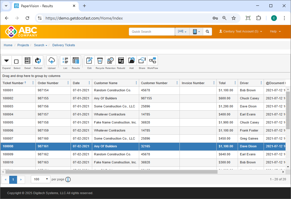The height and width of the screenshot is (199, 291).
Task: Click the Projects breadcrumb link
Action: (23, 45)
